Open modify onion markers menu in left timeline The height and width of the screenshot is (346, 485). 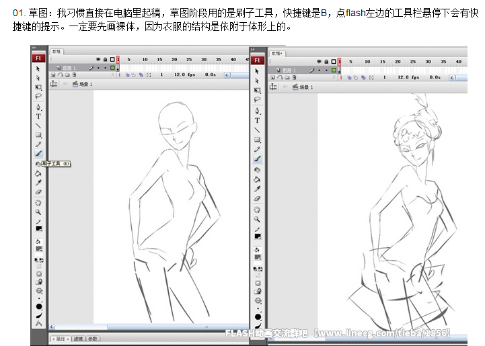tap(149, 75)
